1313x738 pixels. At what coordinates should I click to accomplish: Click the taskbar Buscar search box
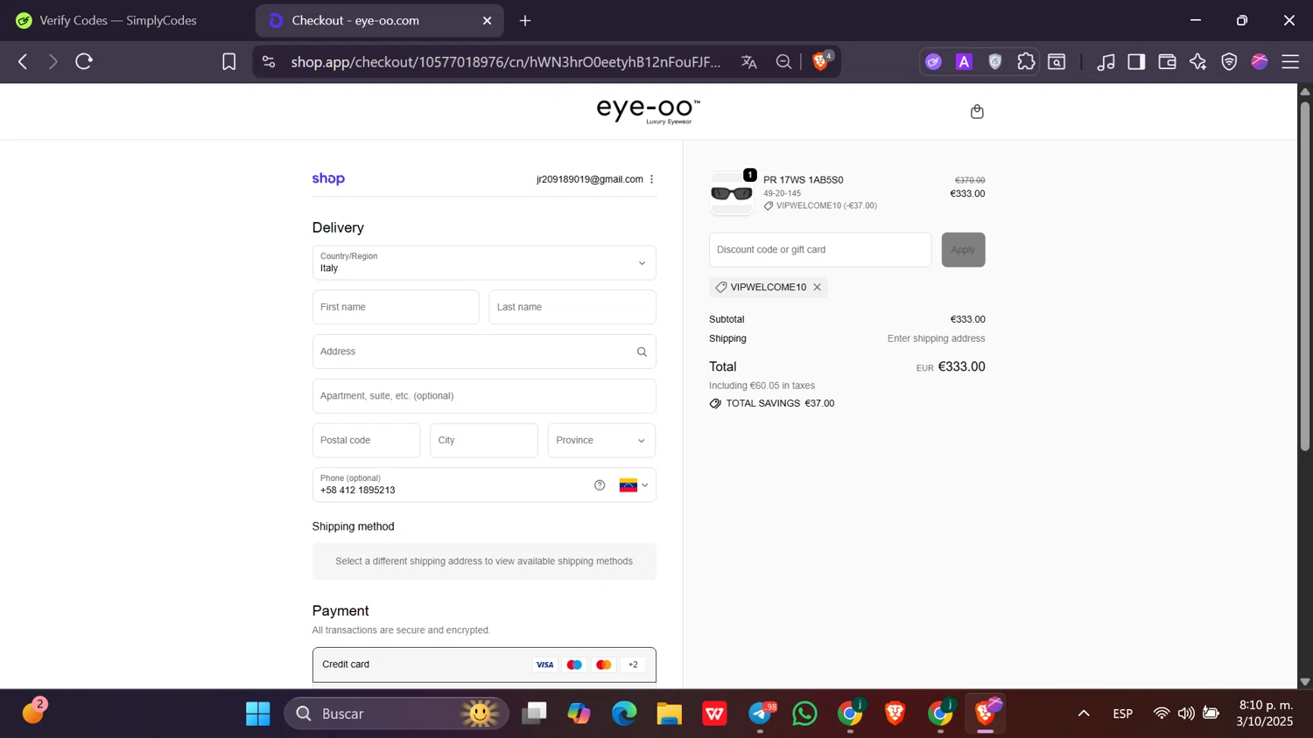pos(397,714)
